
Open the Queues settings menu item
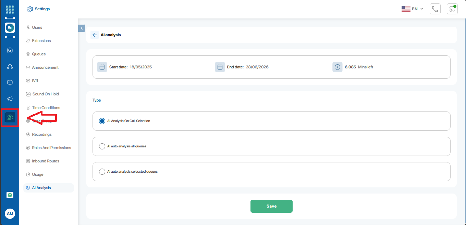(x=39, y=54)
